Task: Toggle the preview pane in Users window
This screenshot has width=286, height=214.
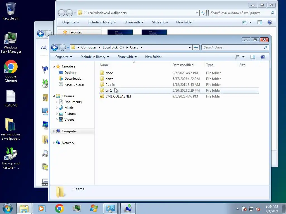Action: tap(252, 57)
